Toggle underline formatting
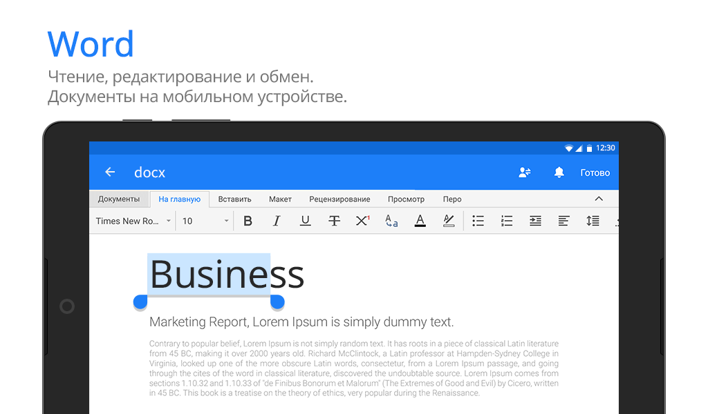The image size is (708, 414). click(x=305, y=221)
